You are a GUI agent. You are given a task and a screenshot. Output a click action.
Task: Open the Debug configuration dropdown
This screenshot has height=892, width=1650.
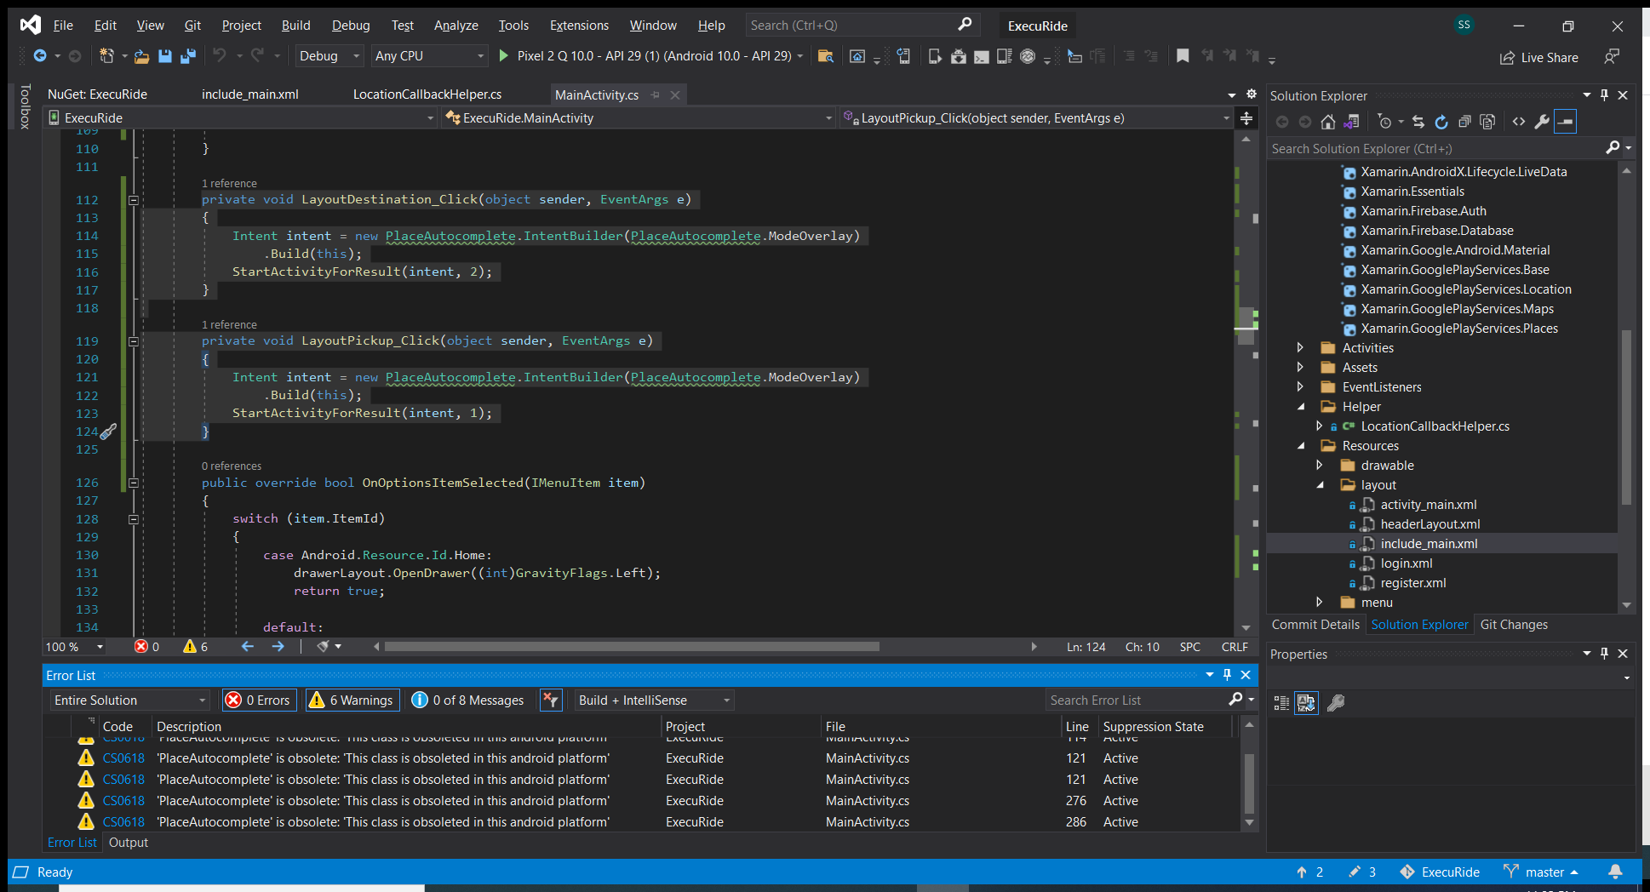pos(328,56)
